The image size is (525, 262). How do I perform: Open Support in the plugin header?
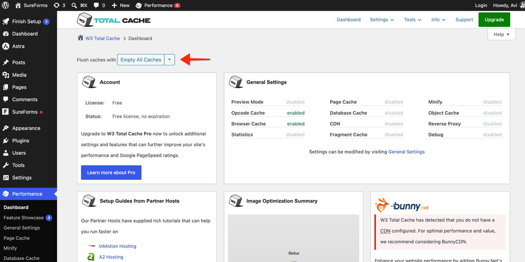pos(464,20)
